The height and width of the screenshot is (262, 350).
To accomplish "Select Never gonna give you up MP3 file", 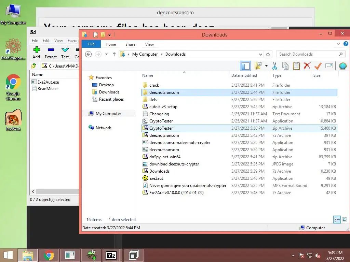I will tap(239, 185).
